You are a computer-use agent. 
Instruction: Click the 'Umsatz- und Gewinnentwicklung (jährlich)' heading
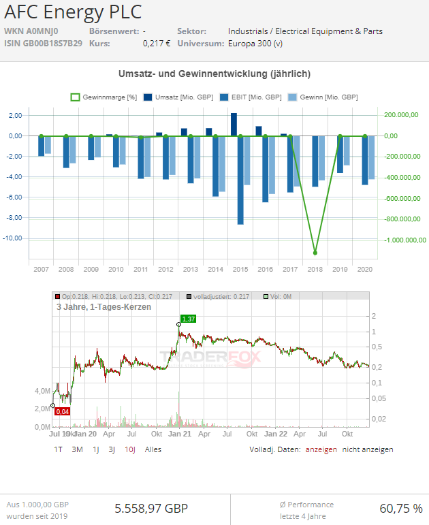214,74
